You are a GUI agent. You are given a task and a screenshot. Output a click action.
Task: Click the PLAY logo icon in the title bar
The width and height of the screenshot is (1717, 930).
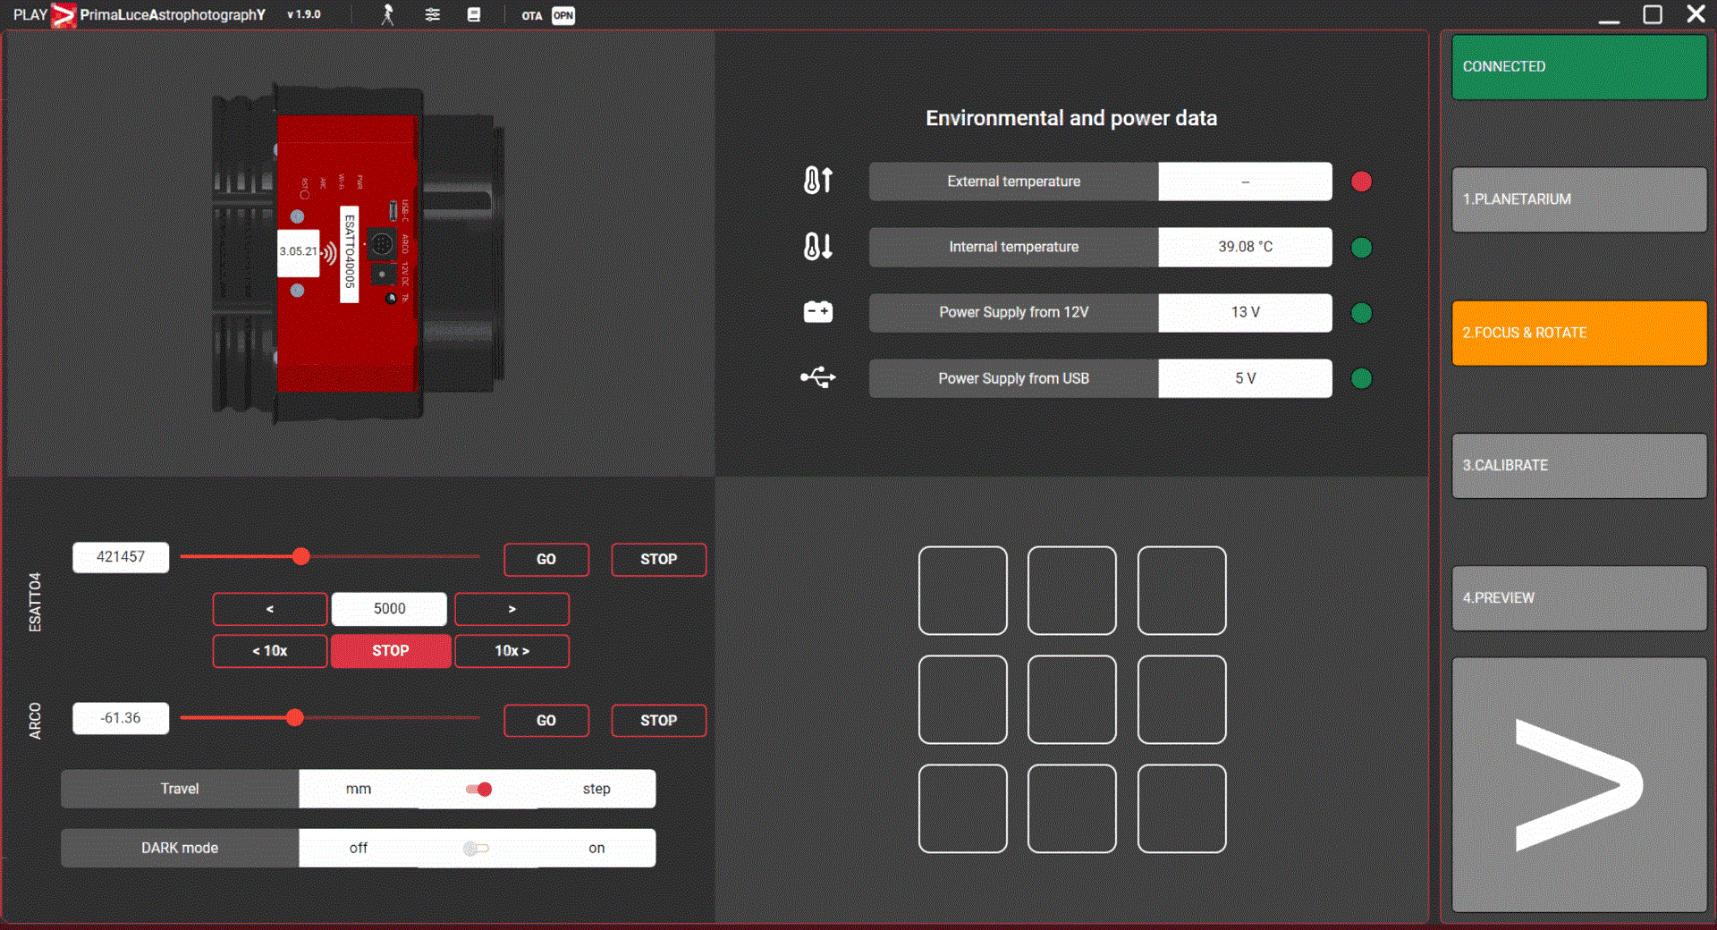[x=63, y=15]
